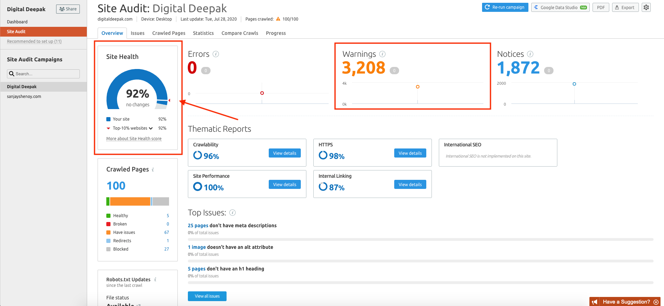Image resolution: width=664 pixels, height=306 pixels.
Task: Open the settings gear icon
Action: tap(646, 7)
